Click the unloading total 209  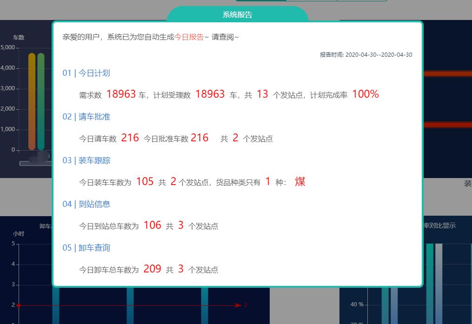click(152, 269)
